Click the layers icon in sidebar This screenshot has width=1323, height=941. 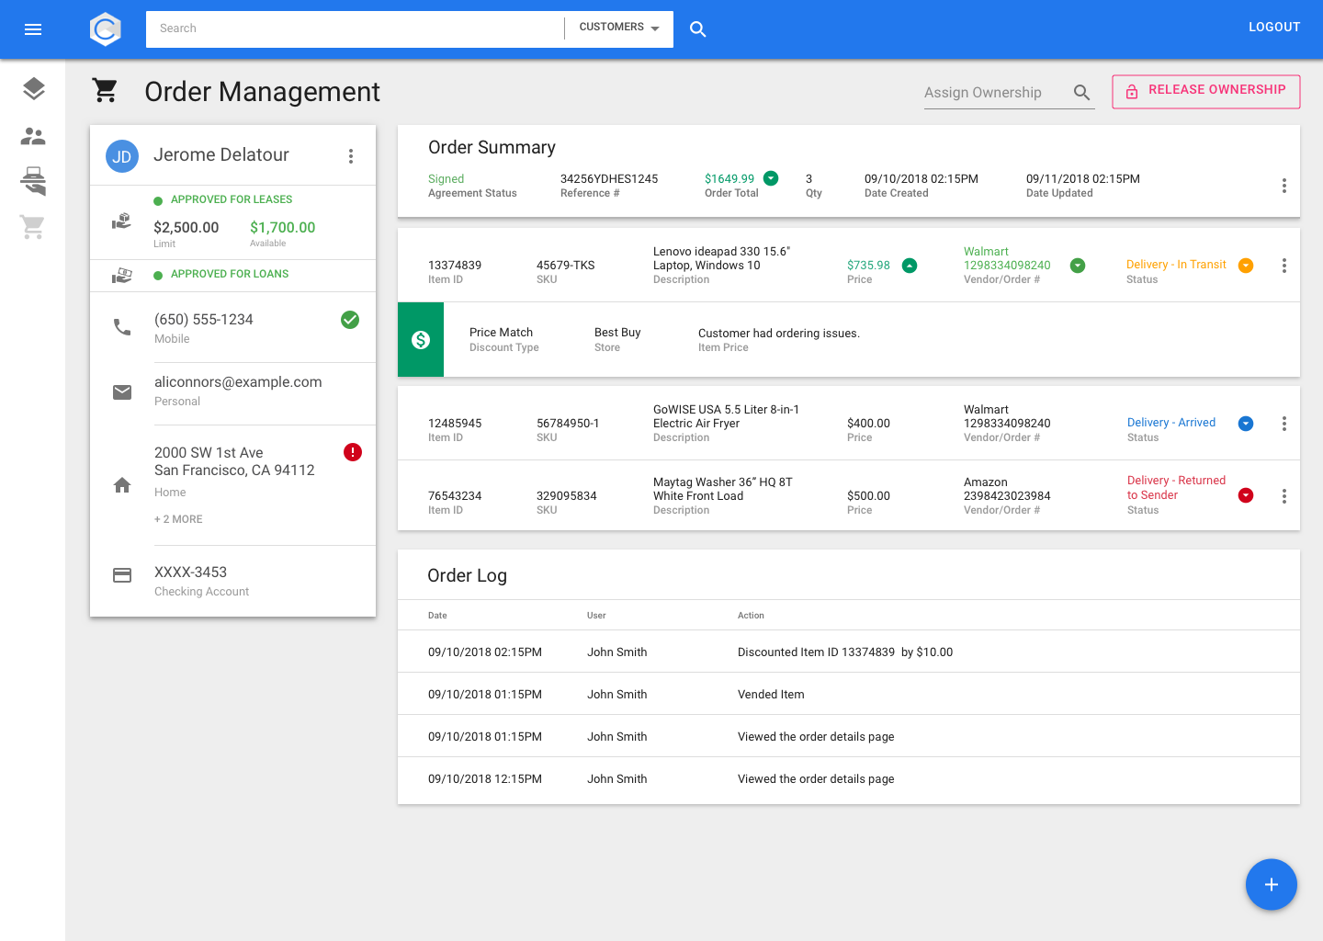tap(34, 89)
